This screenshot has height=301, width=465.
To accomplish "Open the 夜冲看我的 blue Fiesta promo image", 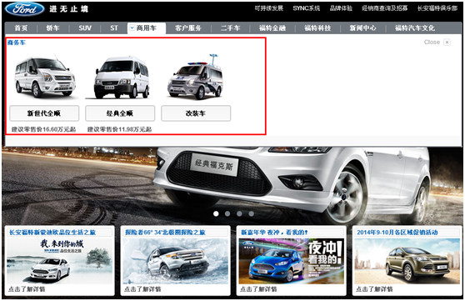I will (x=291, y=261).
